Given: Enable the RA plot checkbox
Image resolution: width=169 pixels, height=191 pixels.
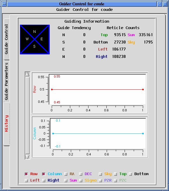Looking at the screenshot, I should [66, 174].
